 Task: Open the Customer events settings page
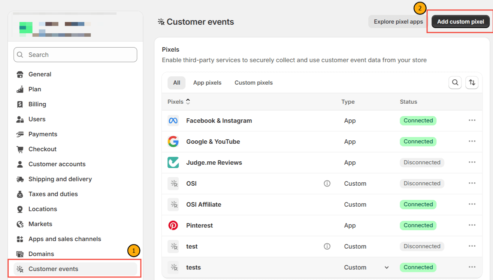[x=53, y=269]
